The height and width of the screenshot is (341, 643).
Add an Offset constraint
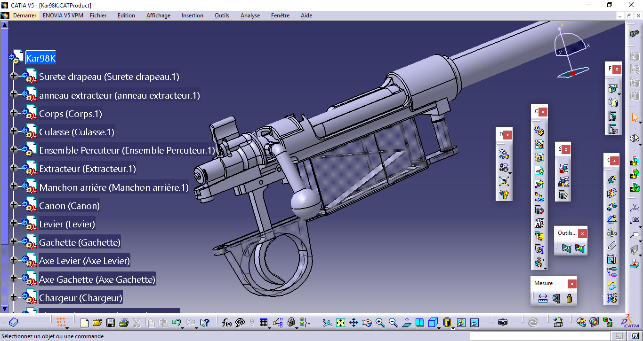(612, 206)
